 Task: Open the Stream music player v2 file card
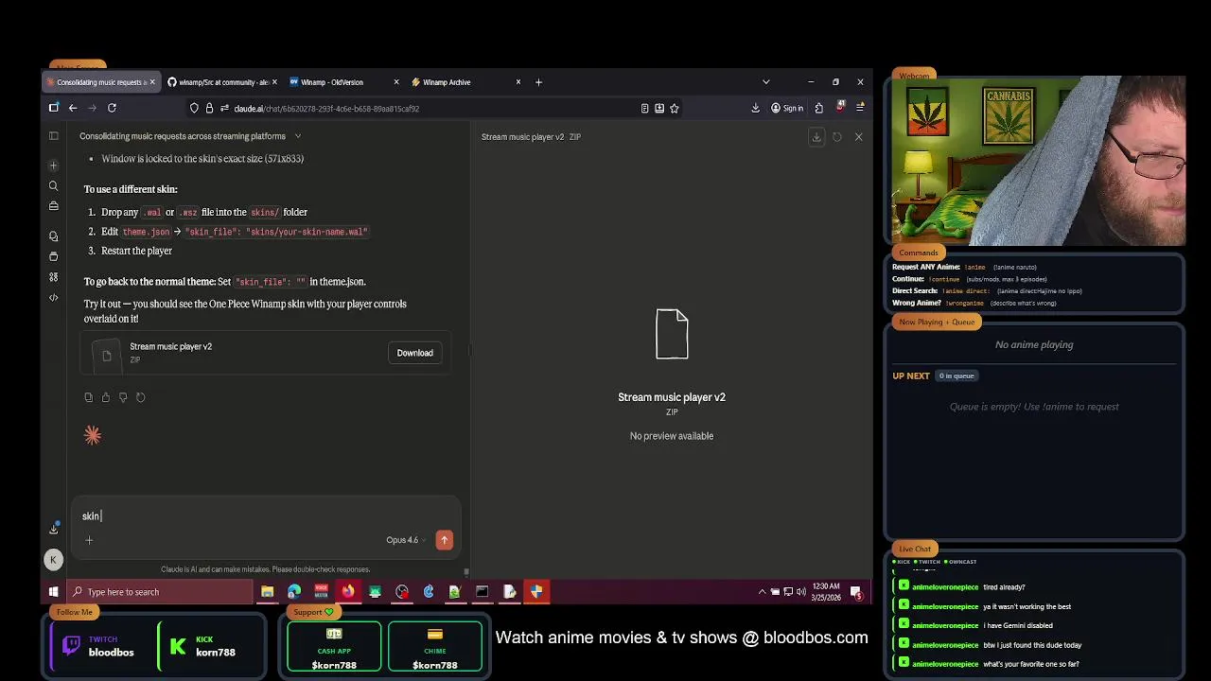tap(265, 353)
